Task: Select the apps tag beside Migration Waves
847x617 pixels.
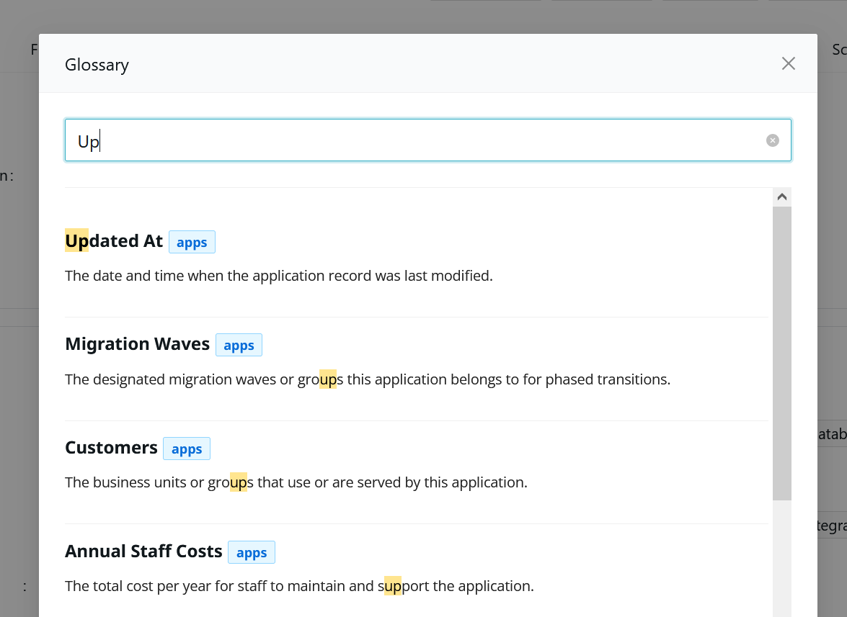Action: 239,346
